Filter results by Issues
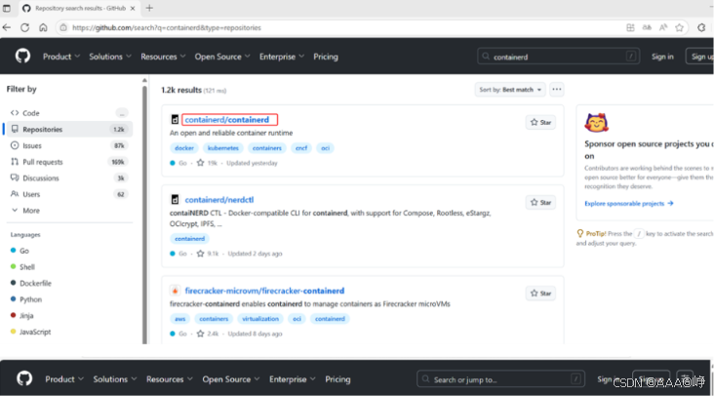The height and width of the screenshot is (396, 715). tap(68, 145)
